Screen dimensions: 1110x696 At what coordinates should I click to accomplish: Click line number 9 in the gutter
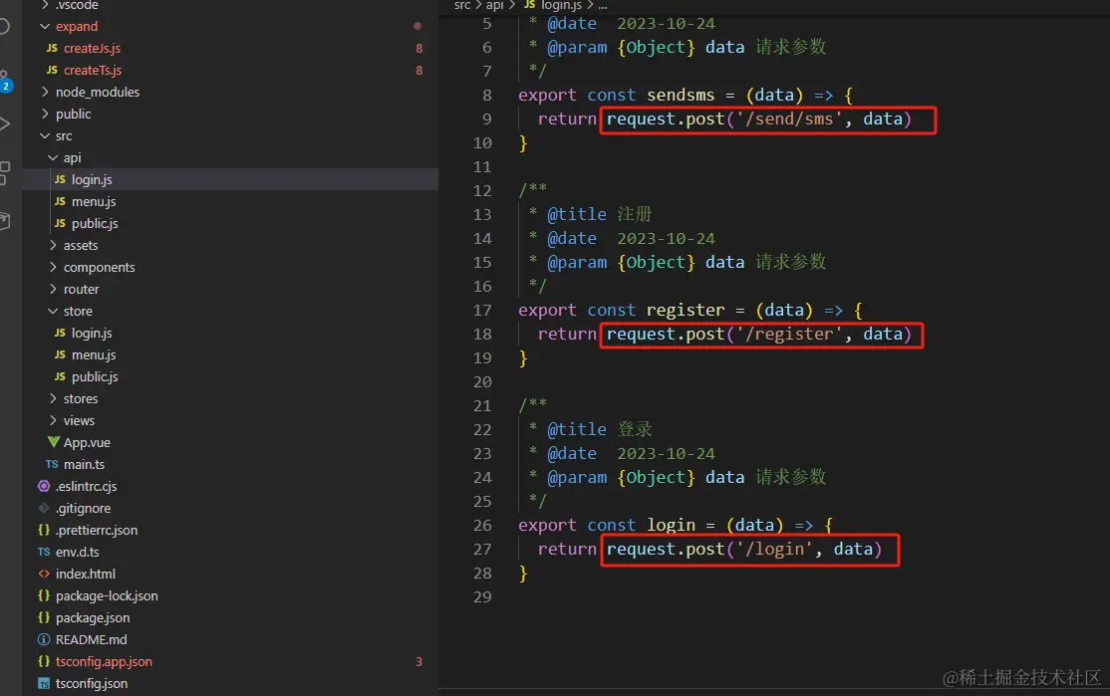click(x=487, y=119)
